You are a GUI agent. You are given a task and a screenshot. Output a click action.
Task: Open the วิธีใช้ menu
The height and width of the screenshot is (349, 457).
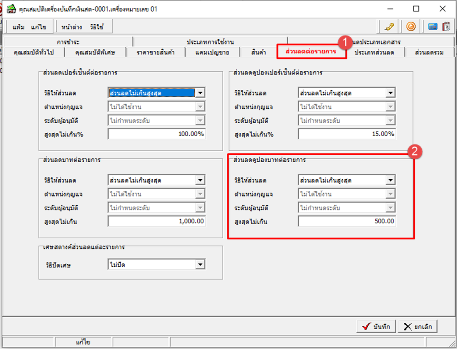pyautogui.click(x=98, y=27)
